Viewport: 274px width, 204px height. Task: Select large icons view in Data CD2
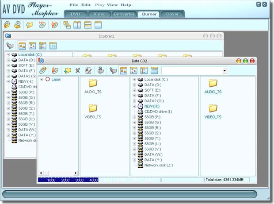124,71
